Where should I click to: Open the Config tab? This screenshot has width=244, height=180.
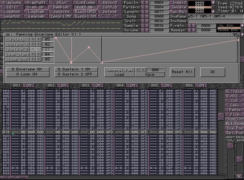tap(110, 7)
